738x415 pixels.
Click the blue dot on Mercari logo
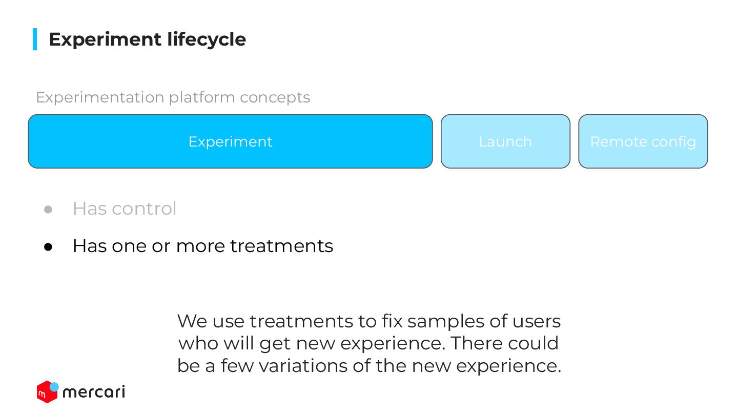click(x=54, y=387)
